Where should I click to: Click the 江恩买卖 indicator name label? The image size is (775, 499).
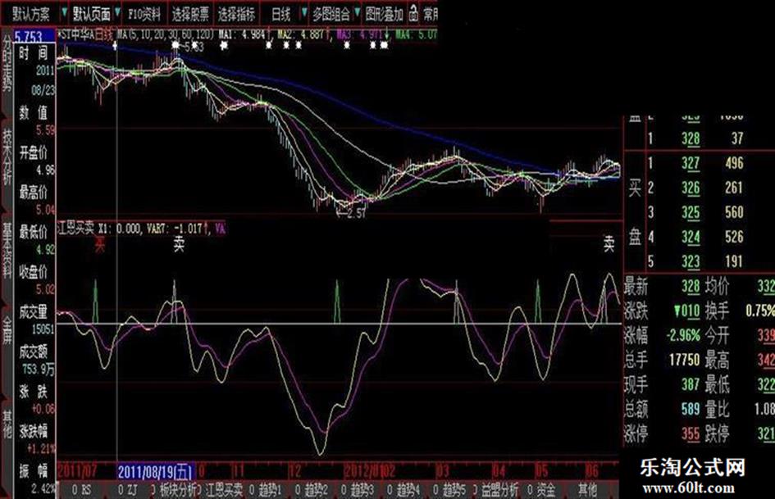point(76,229)
